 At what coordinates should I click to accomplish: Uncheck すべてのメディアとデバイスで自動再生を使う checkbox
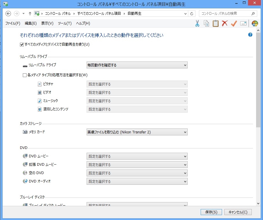pos(22,44)
